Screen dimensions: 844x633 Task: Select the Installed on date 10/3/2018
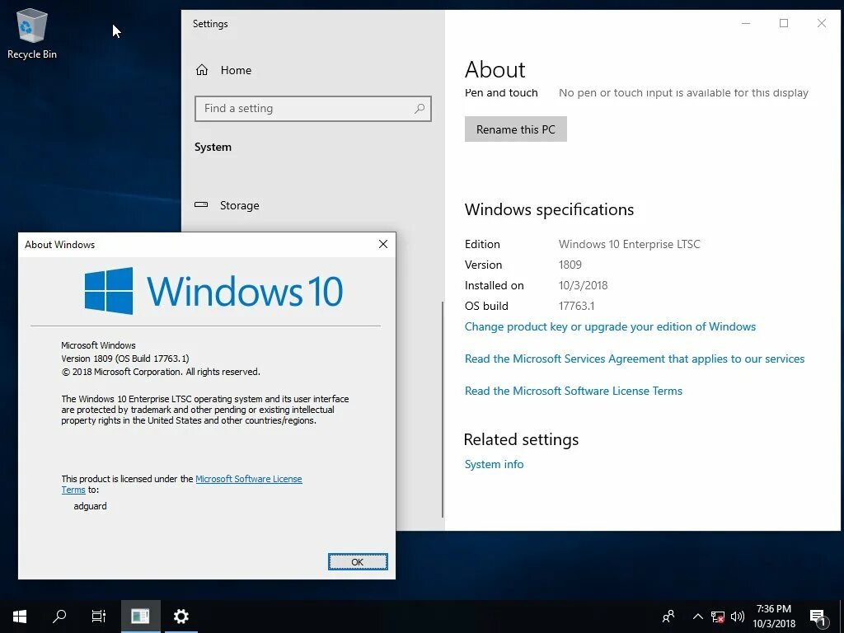(583, 285)
